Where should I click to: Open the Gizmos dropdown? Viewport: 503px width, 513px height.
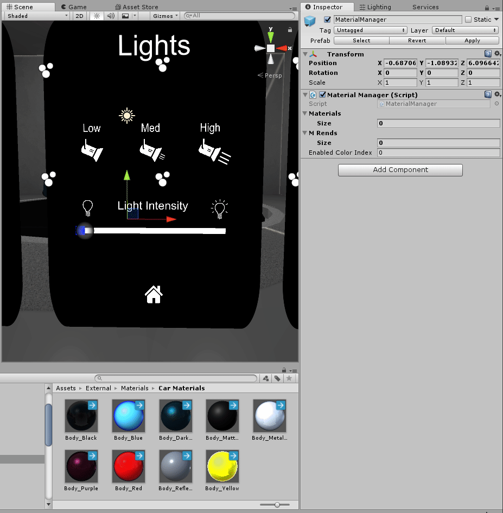click(x=165, y=16)
